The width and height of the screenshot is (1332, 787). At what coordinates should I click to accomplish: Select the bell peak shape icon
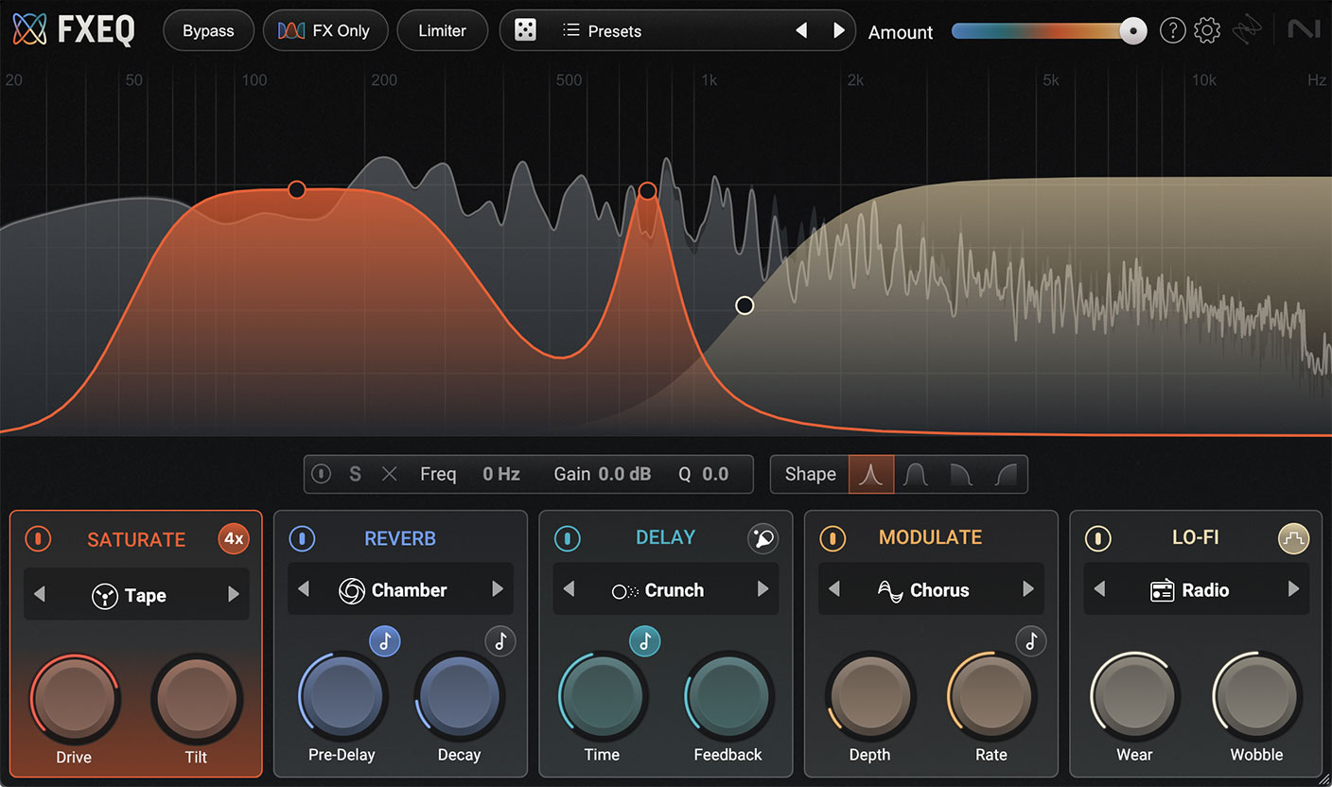click(x=871, y=475)
